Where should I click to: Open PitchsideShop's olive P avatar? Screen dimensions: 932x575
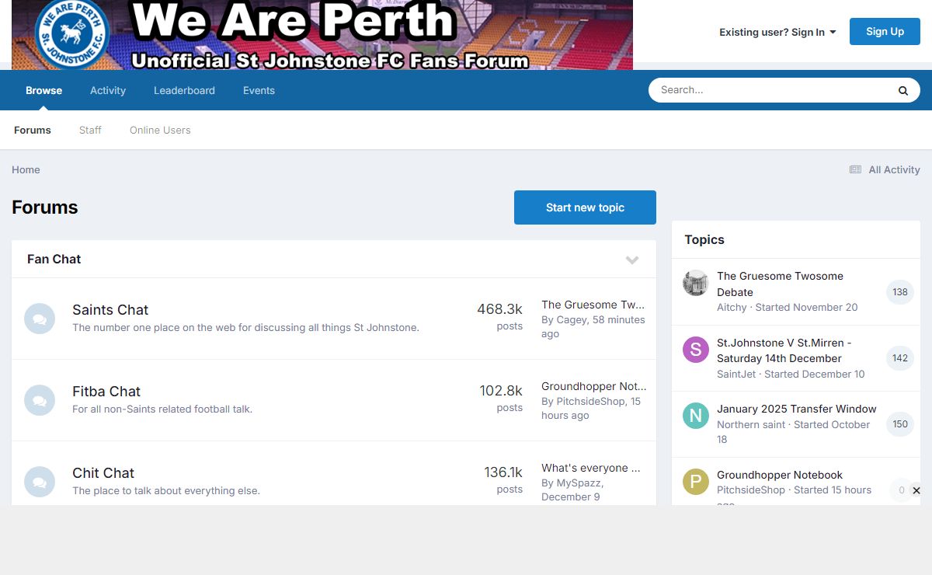(x=695, y=482)
